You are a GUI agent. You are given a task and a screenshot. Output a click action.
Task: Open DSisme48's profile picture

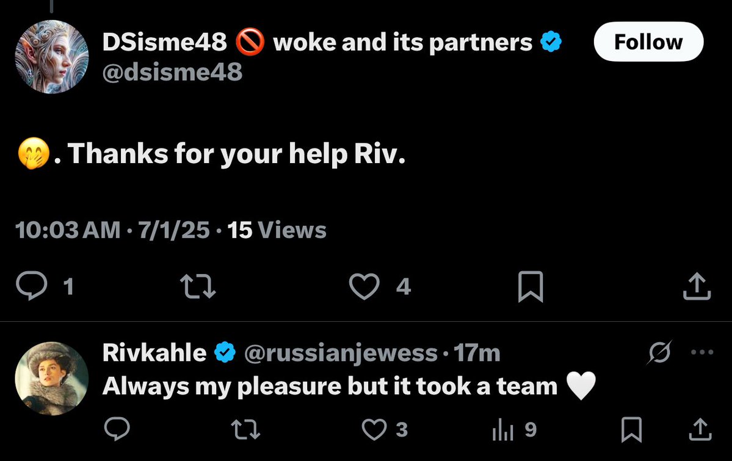[x=52, y=57]
